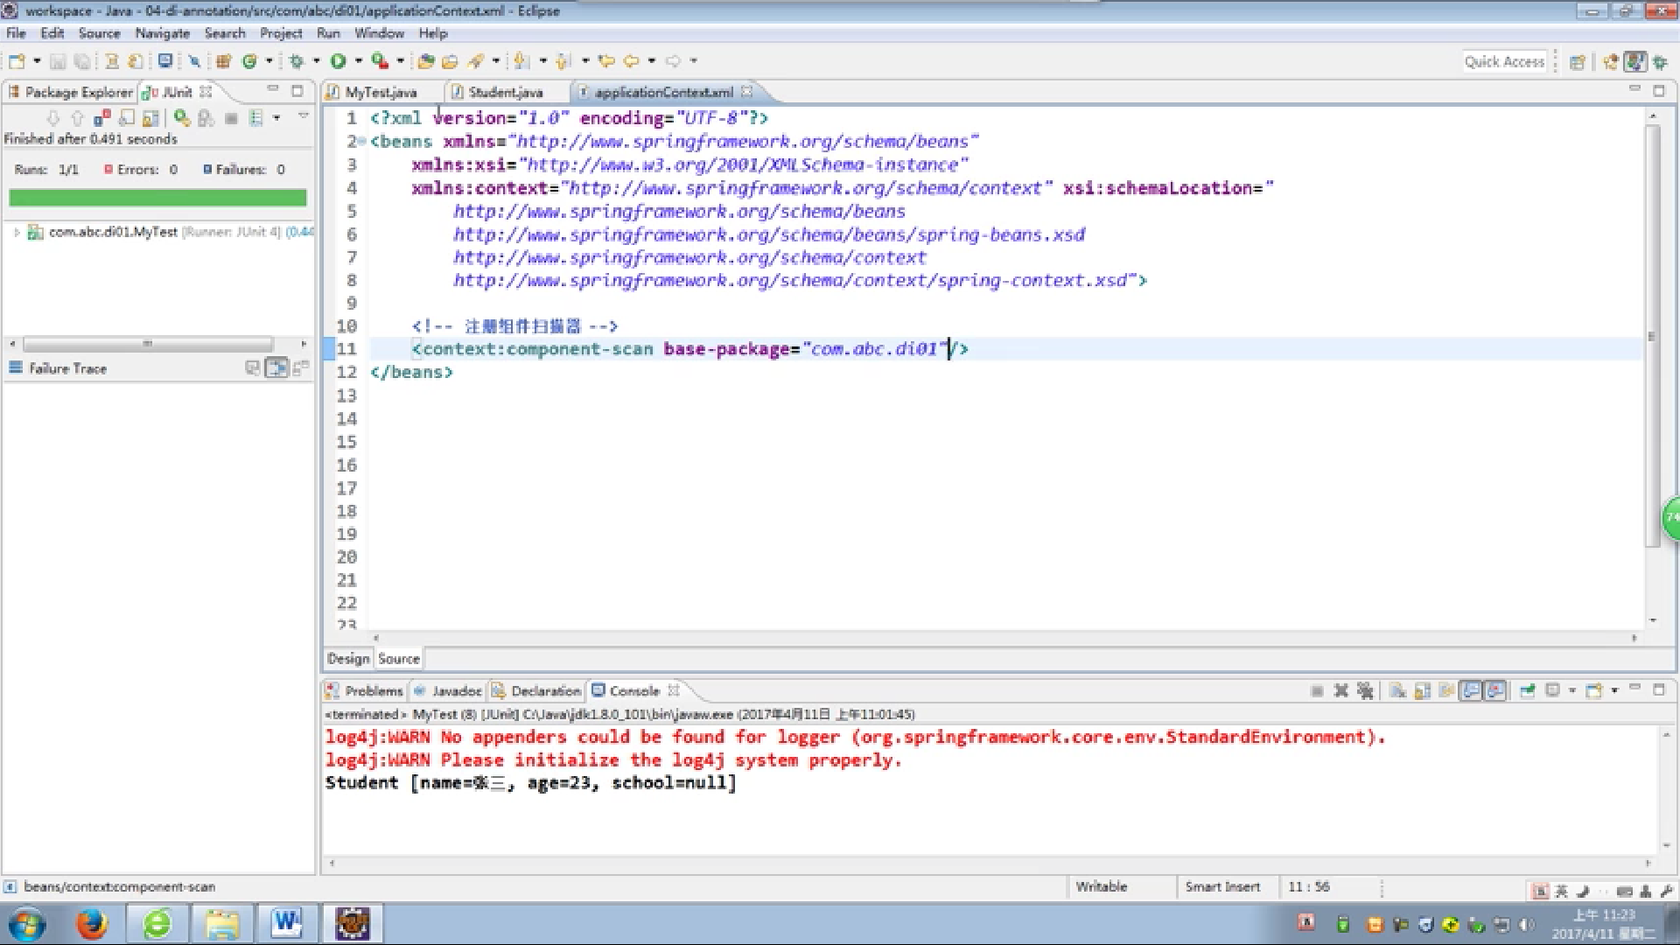
Task: Open the External Tools dropdown arrow
Action: (x=400, y=61)
